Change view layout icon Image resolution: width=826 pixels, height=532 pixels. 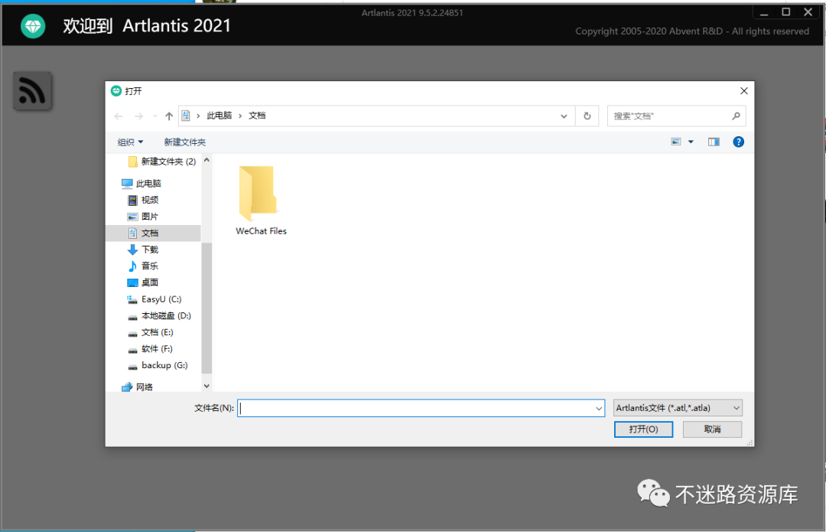[x=676, y=142]
